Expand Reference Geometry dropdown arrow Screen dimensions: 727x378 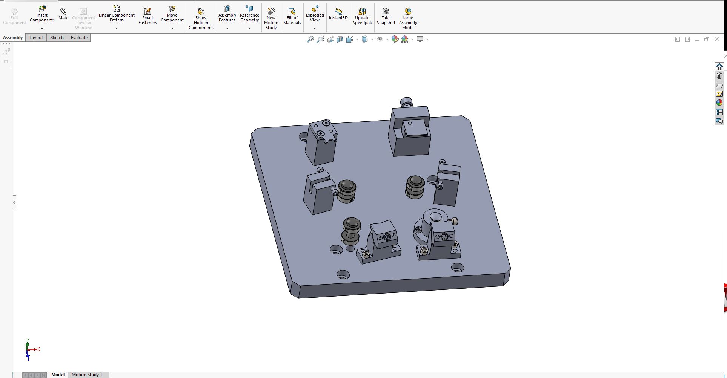(249, 28)
